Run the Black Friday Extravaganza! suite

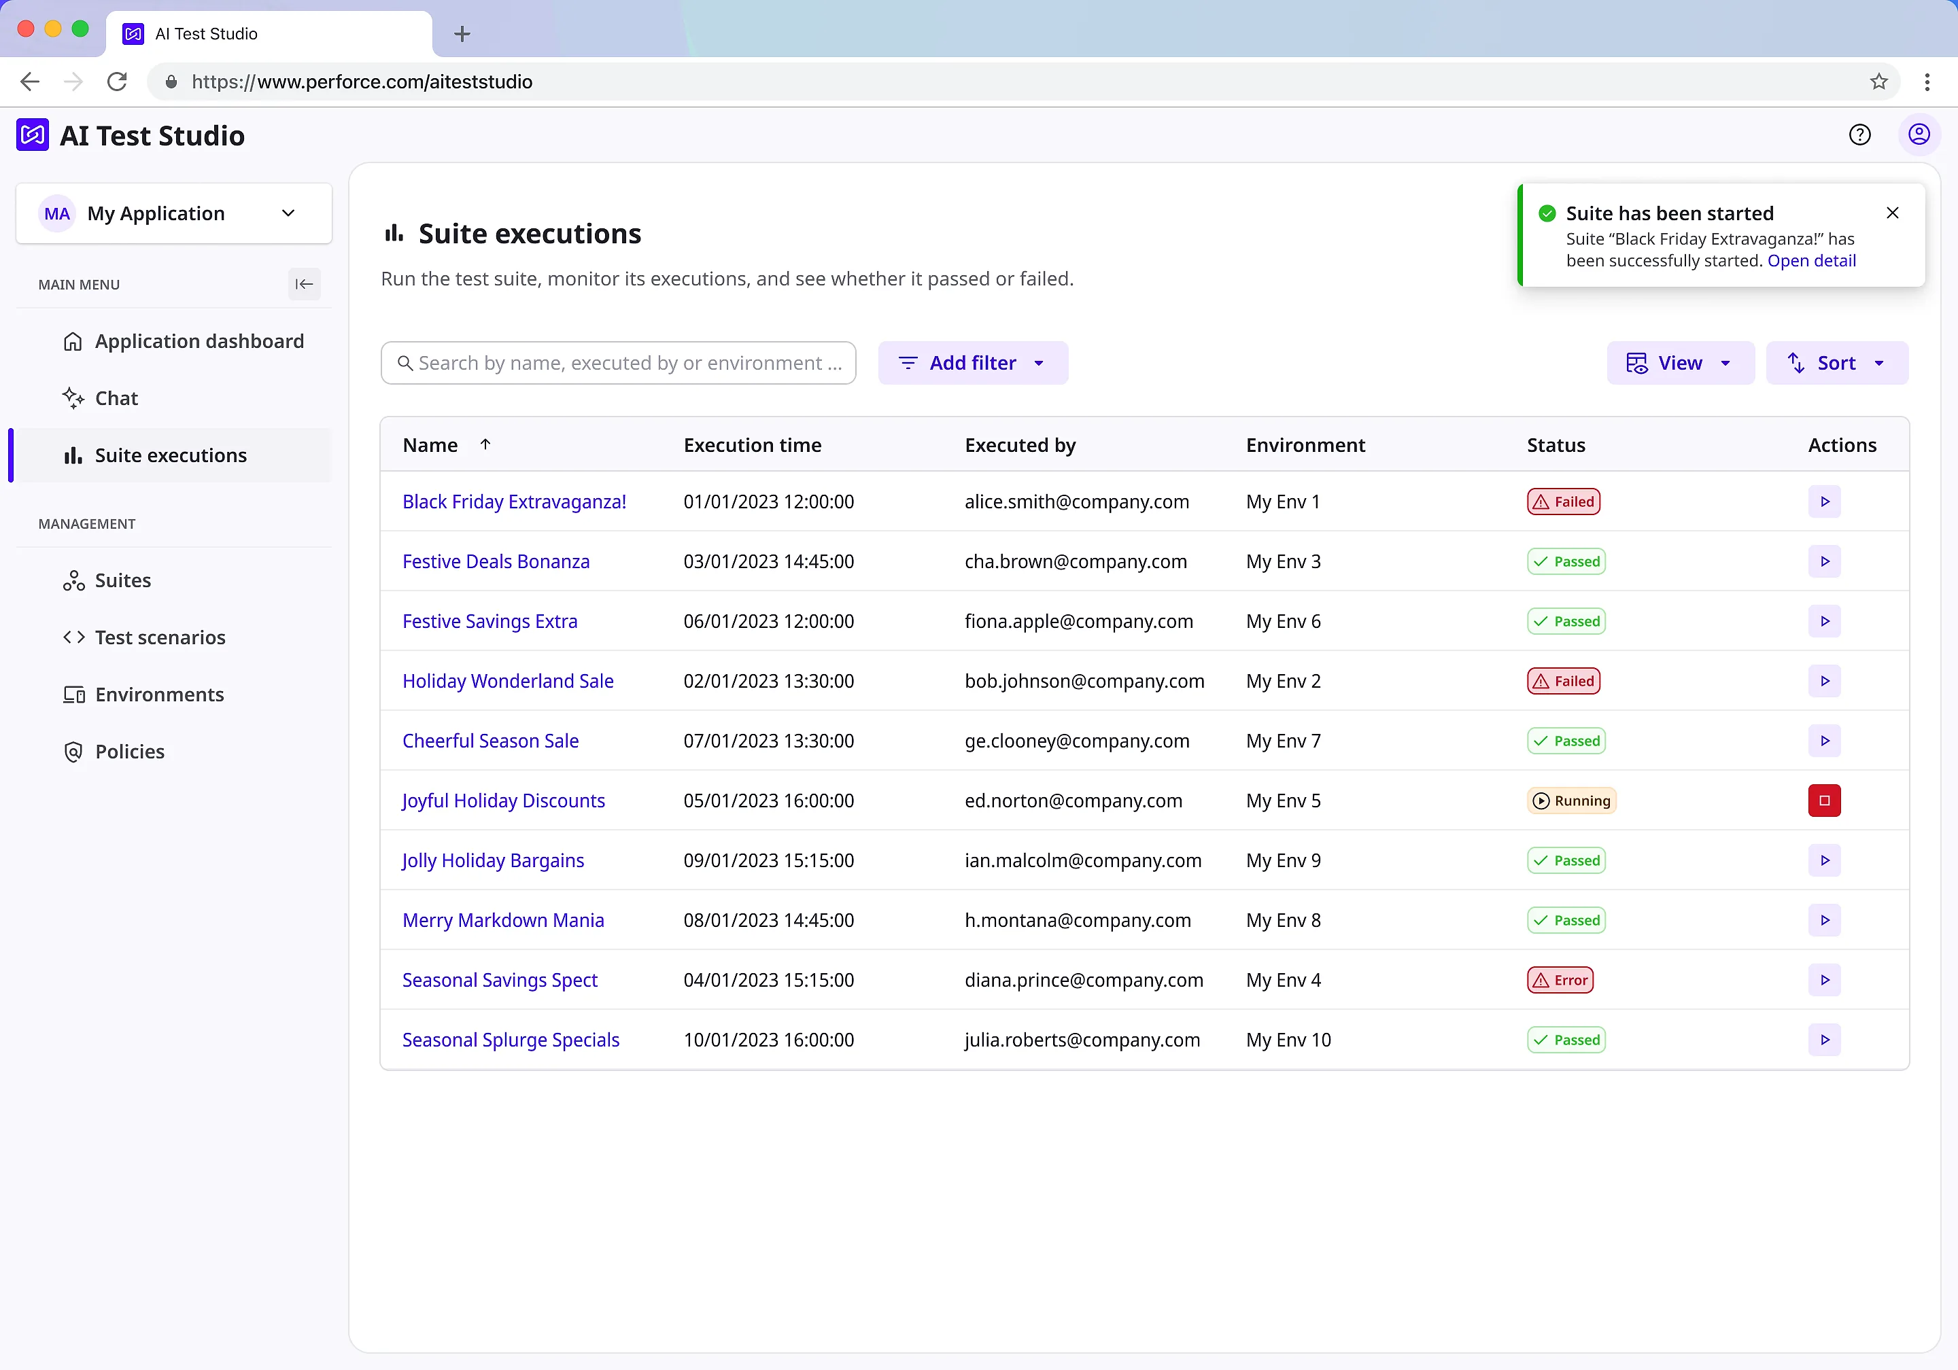click(1824, 502)
